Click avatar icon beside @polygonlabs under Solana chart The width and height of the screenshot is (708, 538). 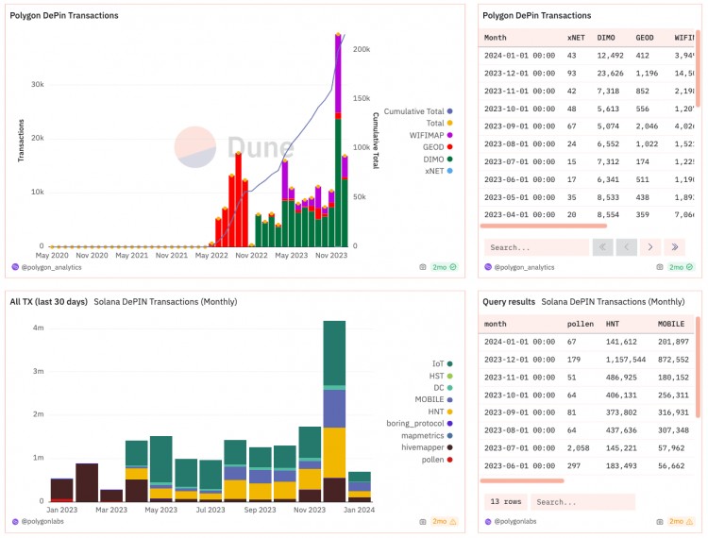click(15, 521)
